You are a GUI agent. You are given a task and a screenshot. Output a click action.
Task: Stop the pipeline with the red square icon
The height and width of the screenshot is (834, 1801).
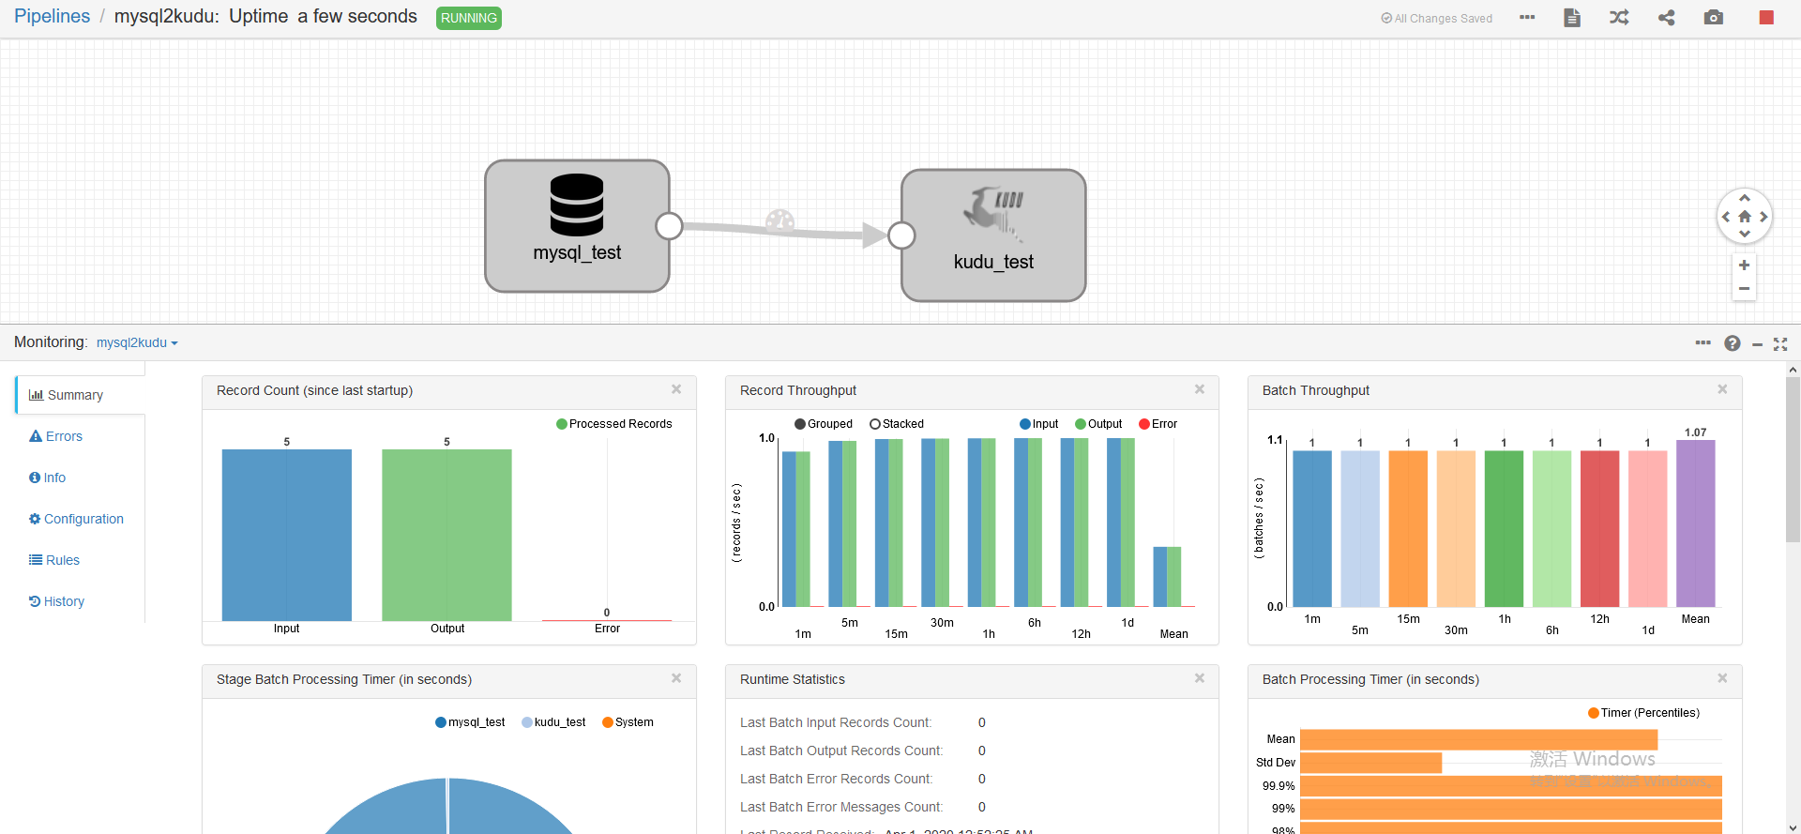point(1766,18)
